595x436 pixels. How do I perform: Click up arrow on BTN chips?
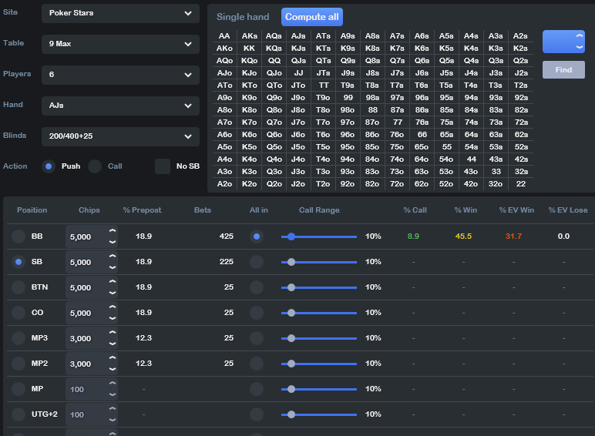point(113,282)
